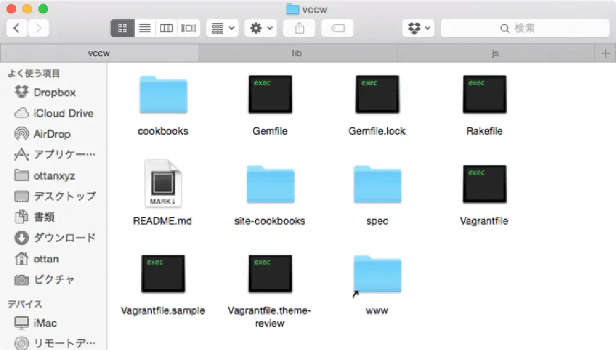
Task: Open the Dropbox toolbar dropdown
Action: 418,28
